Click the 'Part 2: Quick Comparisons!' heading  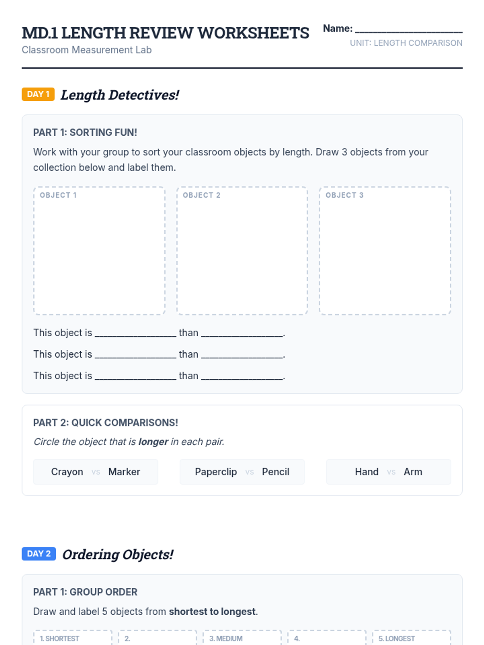click(x=106, y=422)
